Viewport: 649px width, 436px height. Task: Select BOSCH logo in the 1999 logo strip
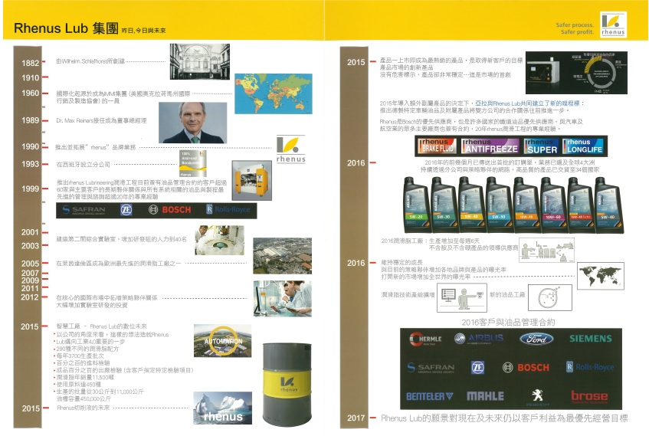click(x=169, y=210)
